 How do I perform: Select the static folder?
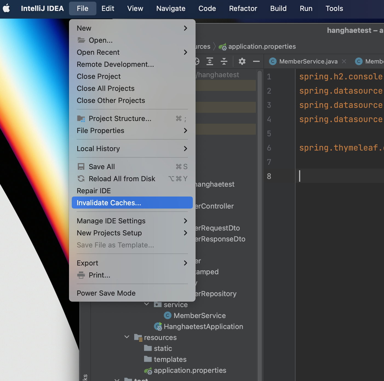163,348
